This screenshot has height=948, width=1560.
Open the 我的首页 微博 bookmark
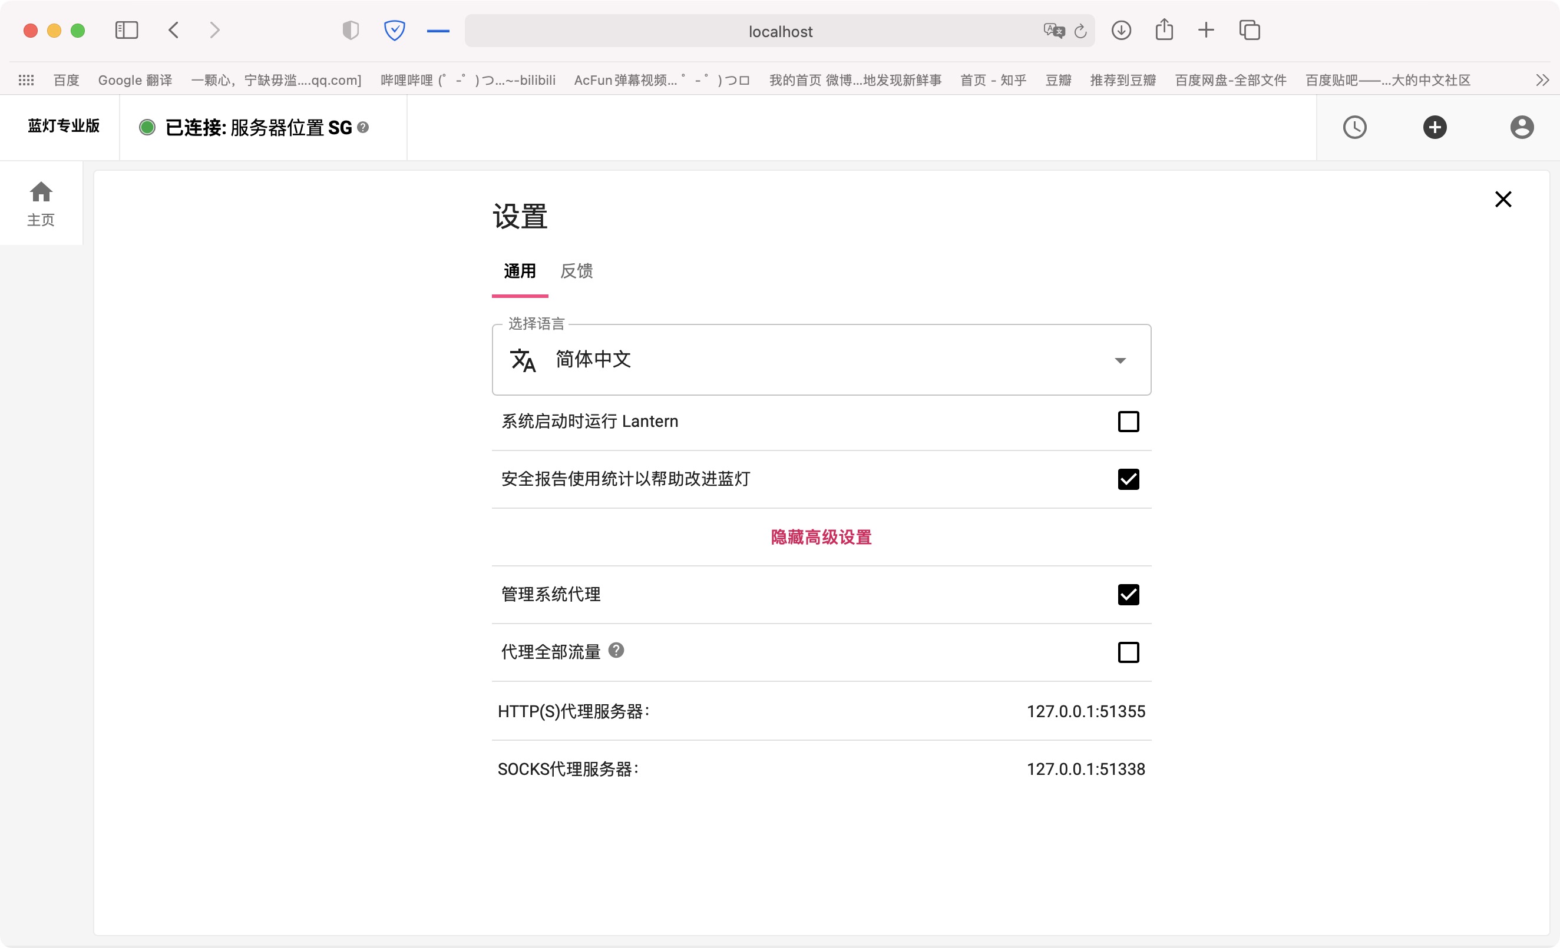(855, 79)
